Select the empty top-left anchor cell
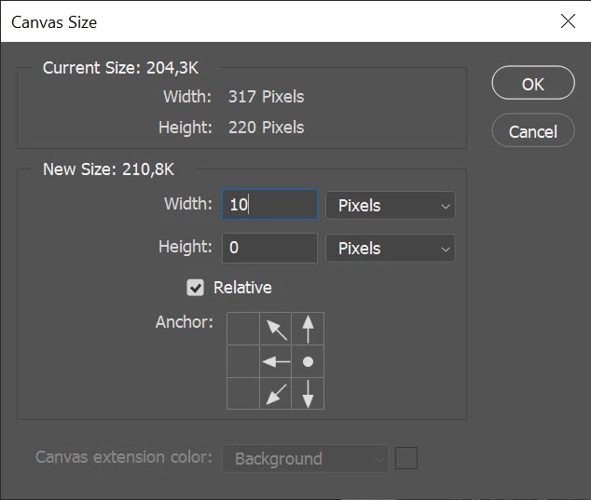Viewport: 591px width, 500px height. tap(243, 329)
